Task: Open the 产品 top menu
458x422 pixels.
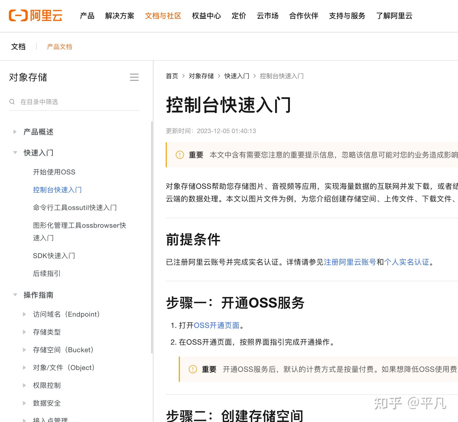Action: click(87, 16)
